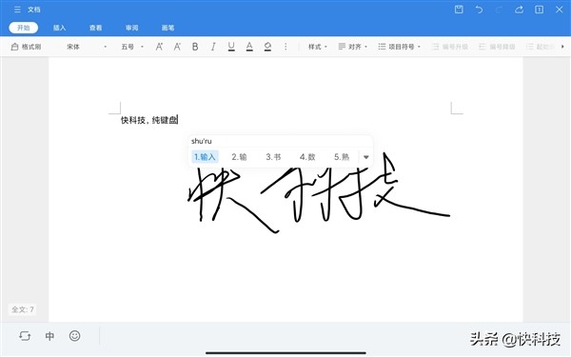Select candidate 2.输
Viewport: 571px width, 357px height.
(x=239, y=157)
